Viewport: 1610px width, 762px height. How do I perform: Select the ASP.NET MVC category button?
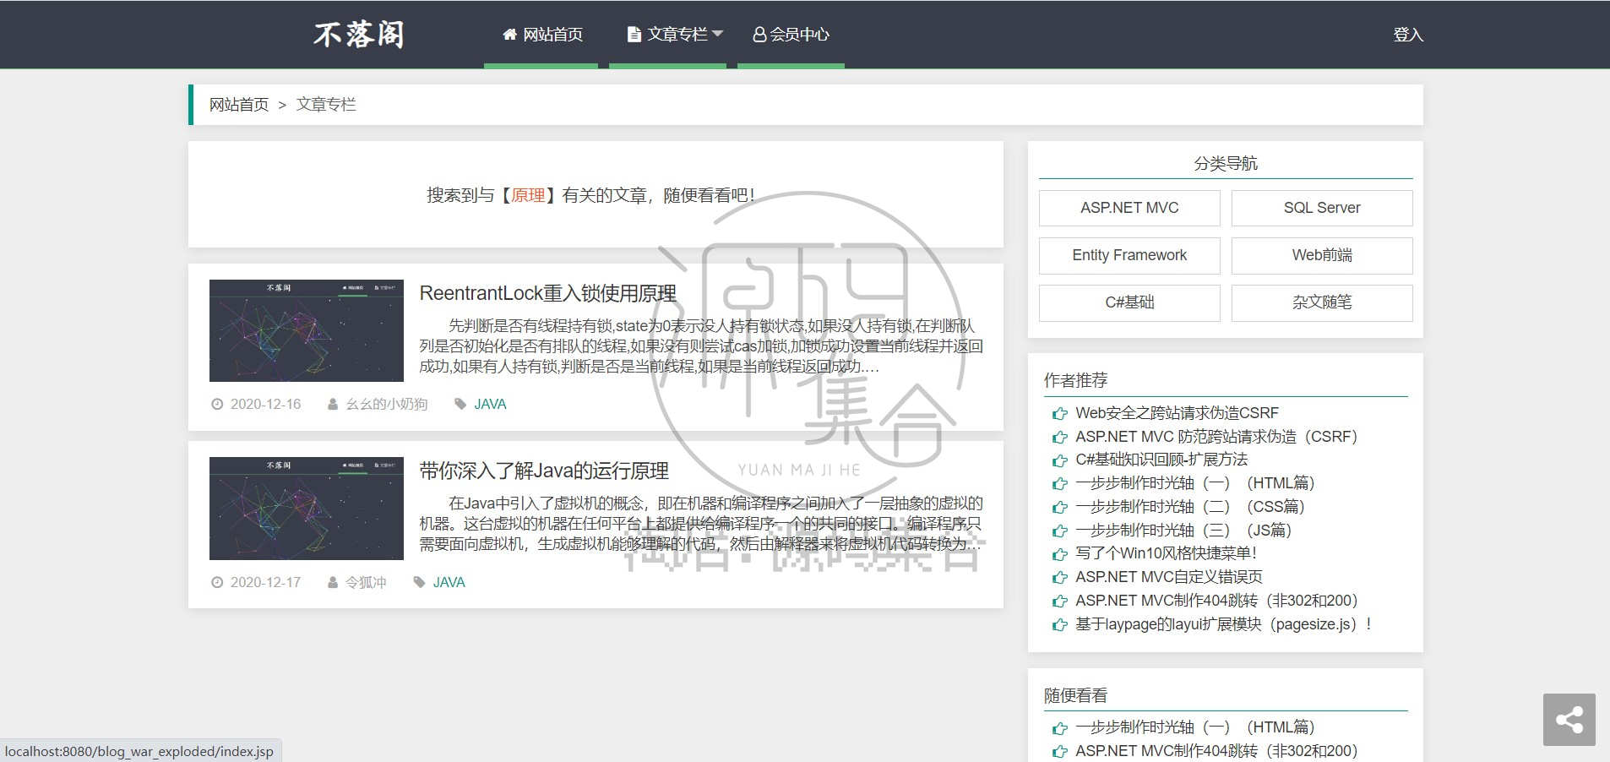point(1129,208)
